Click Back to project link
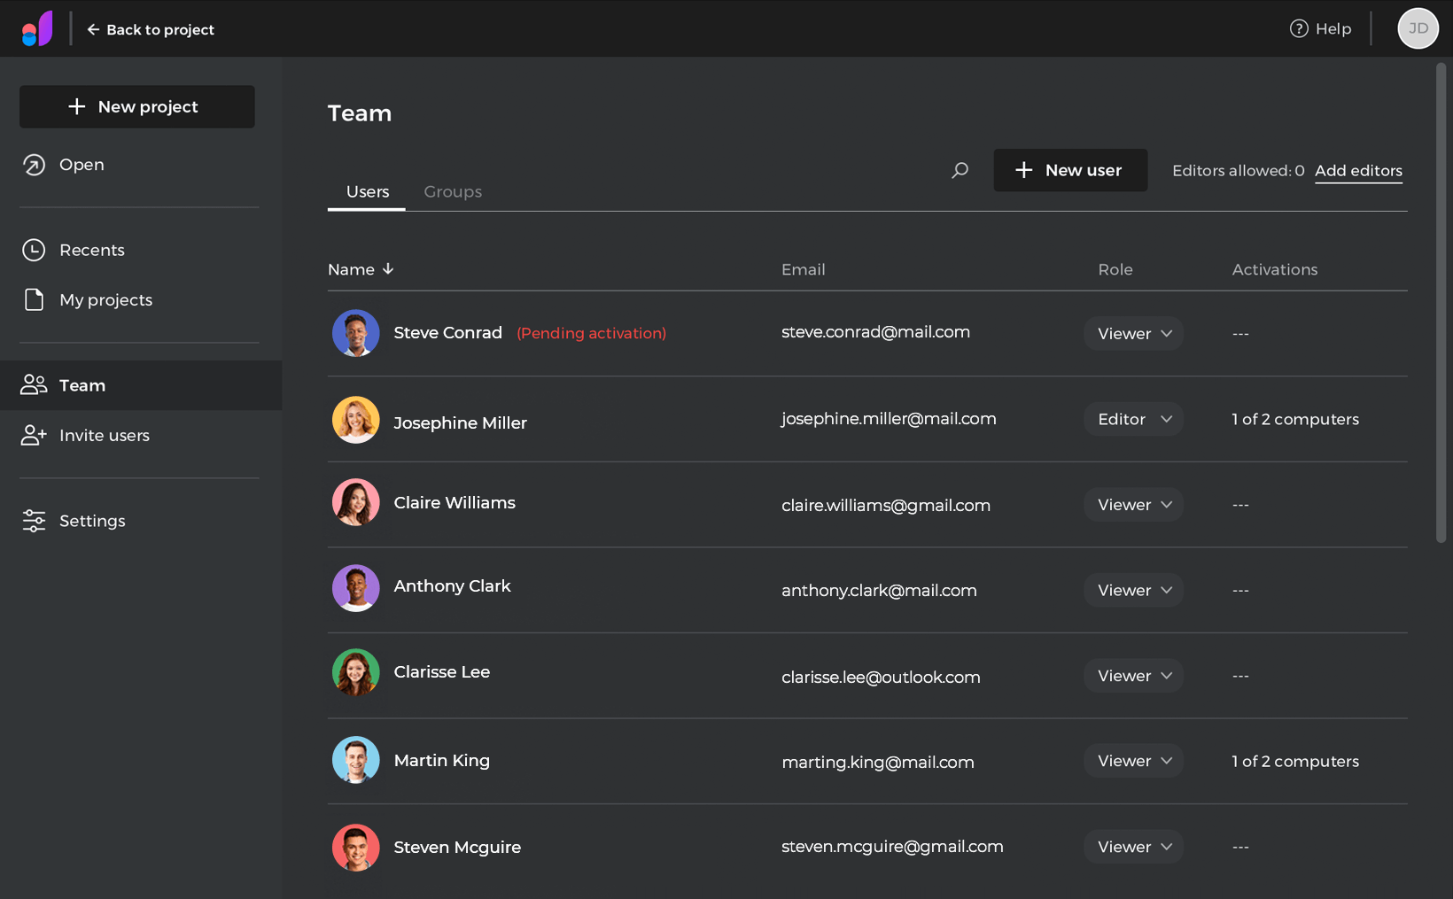Viewport: 1453px width, 899px height. (151, 29)
